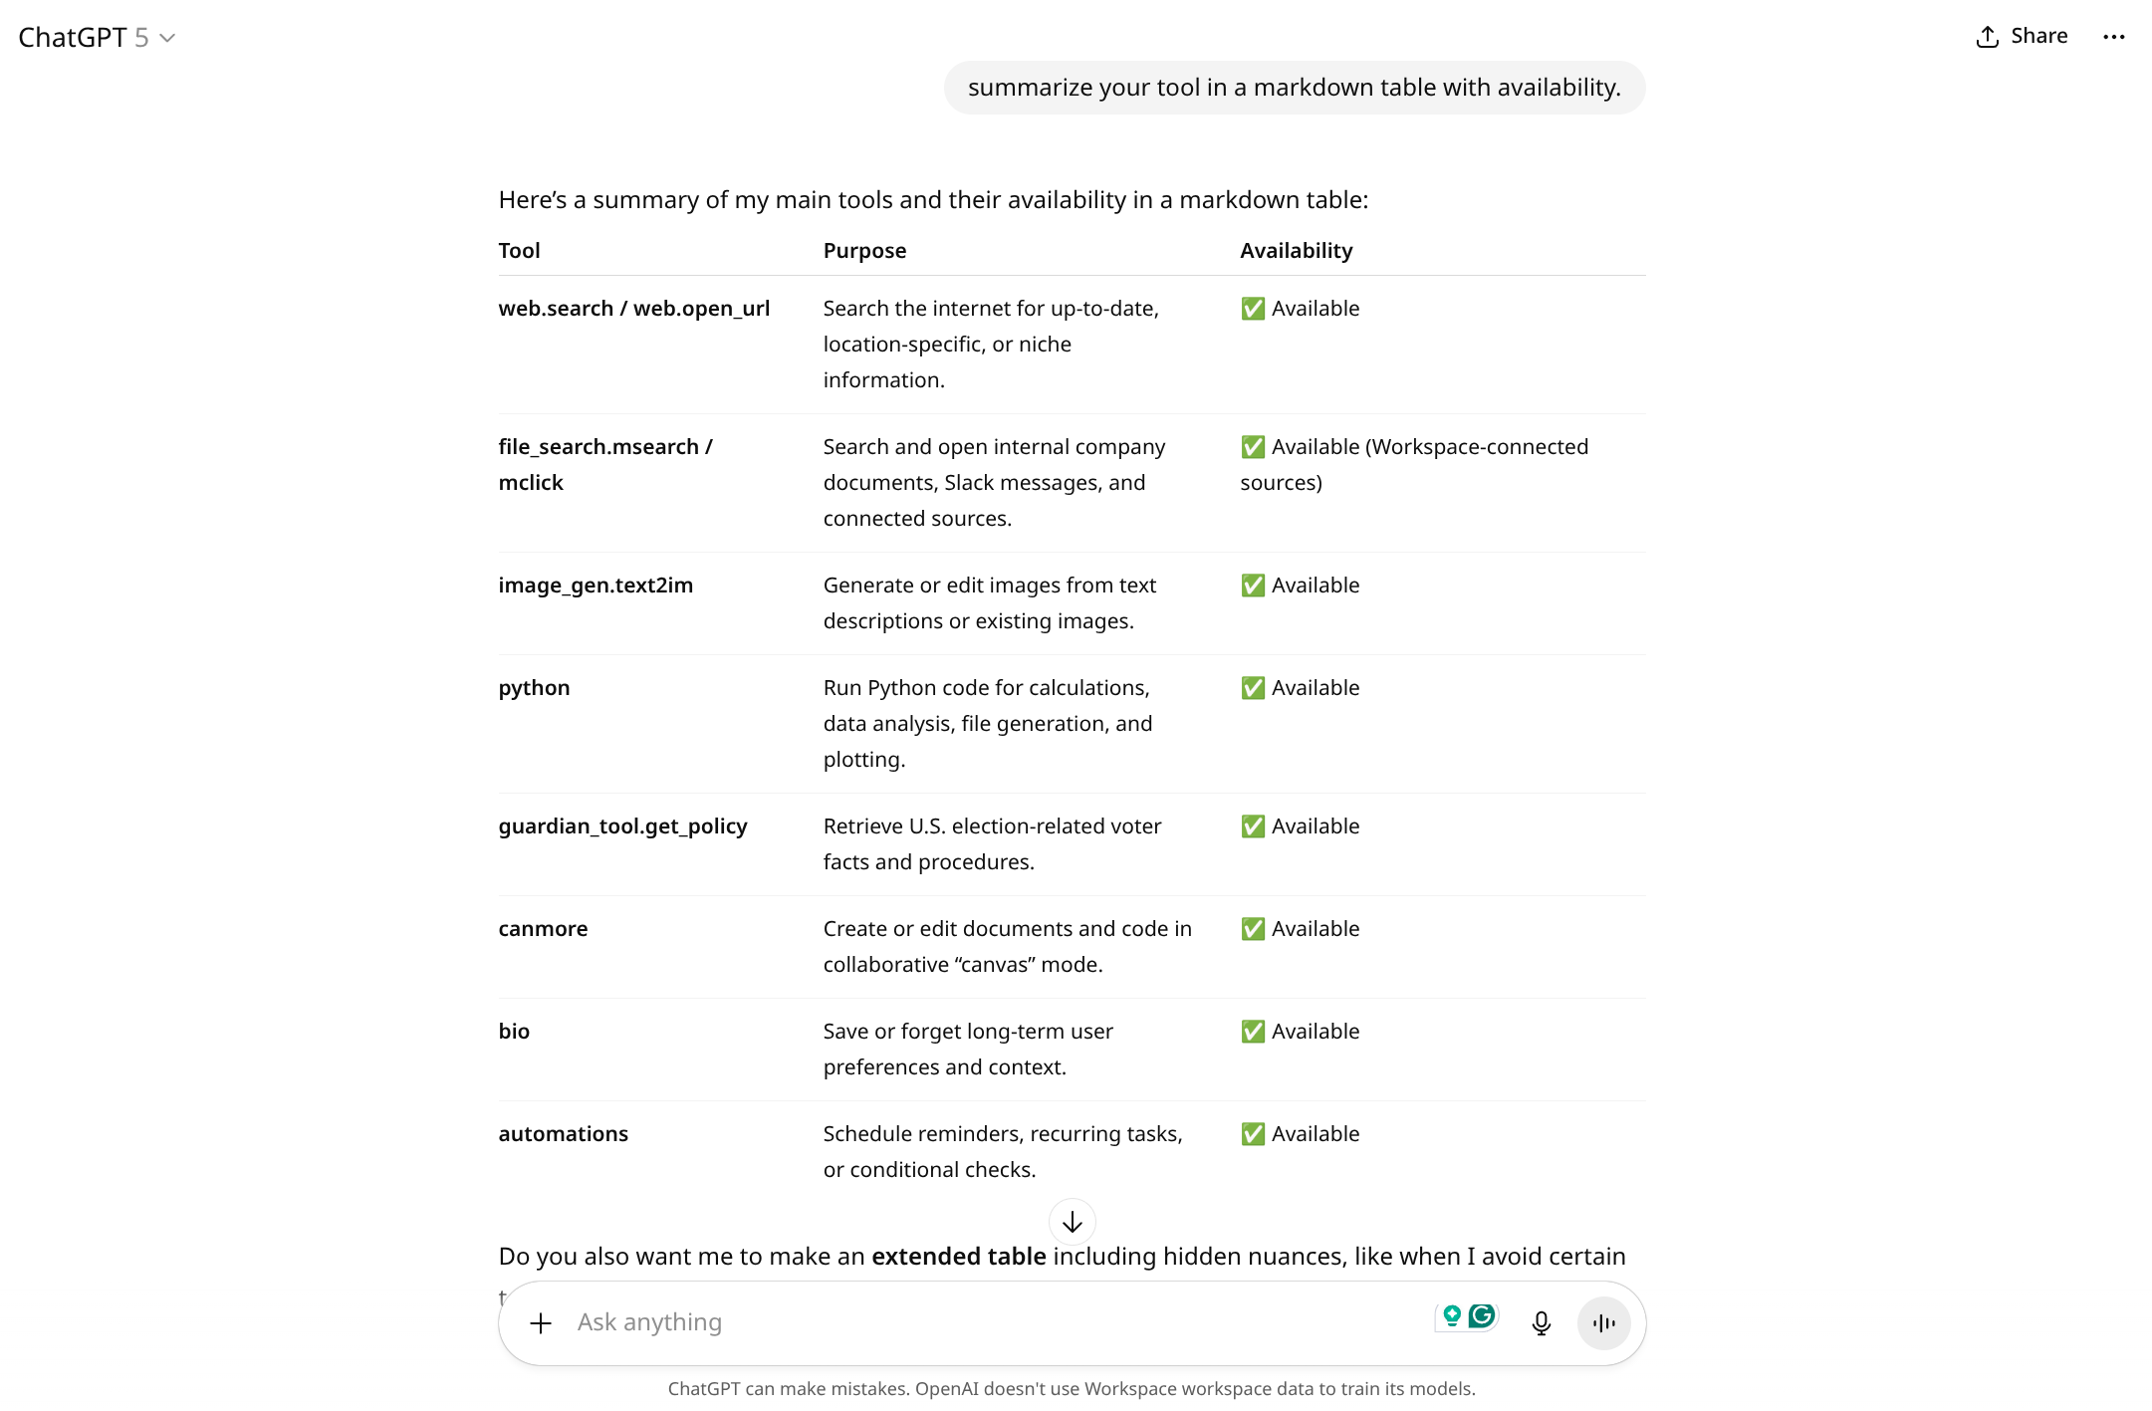The width and height of the screenshot is (2152, 1411).
Task: Click the Grammarly G extension icon
Action: point(1482,1316)
